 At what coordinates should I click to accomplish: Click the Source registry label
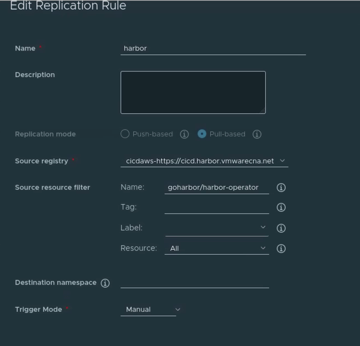coord(41,161)
